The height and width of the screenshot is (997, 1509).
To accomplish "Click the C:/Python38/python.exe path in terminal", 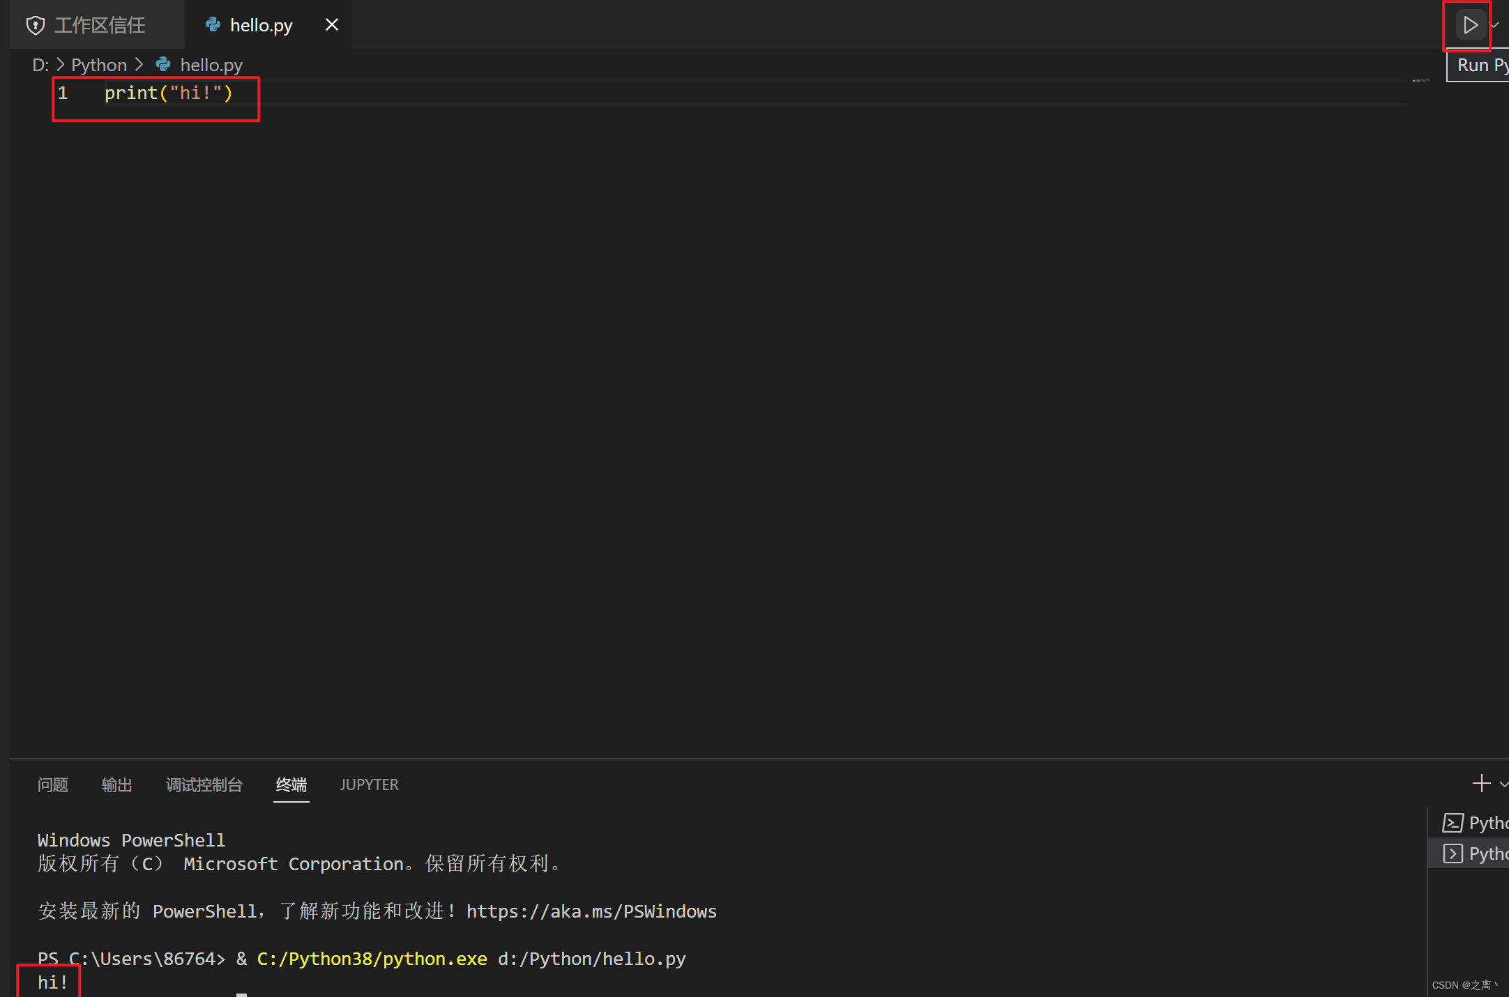I will (372, 959).
